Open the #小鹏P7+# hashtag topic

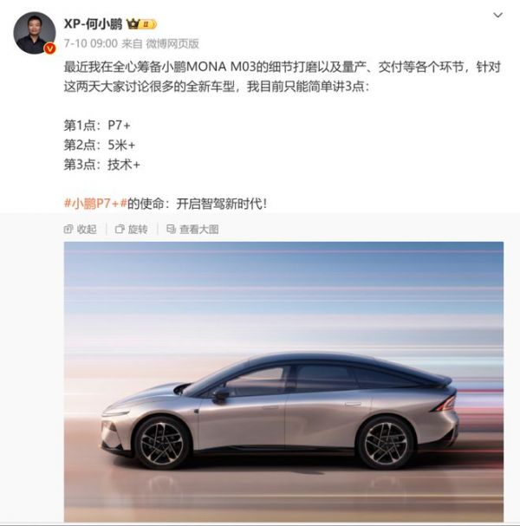pyautogui.click(x=95, y=204)
